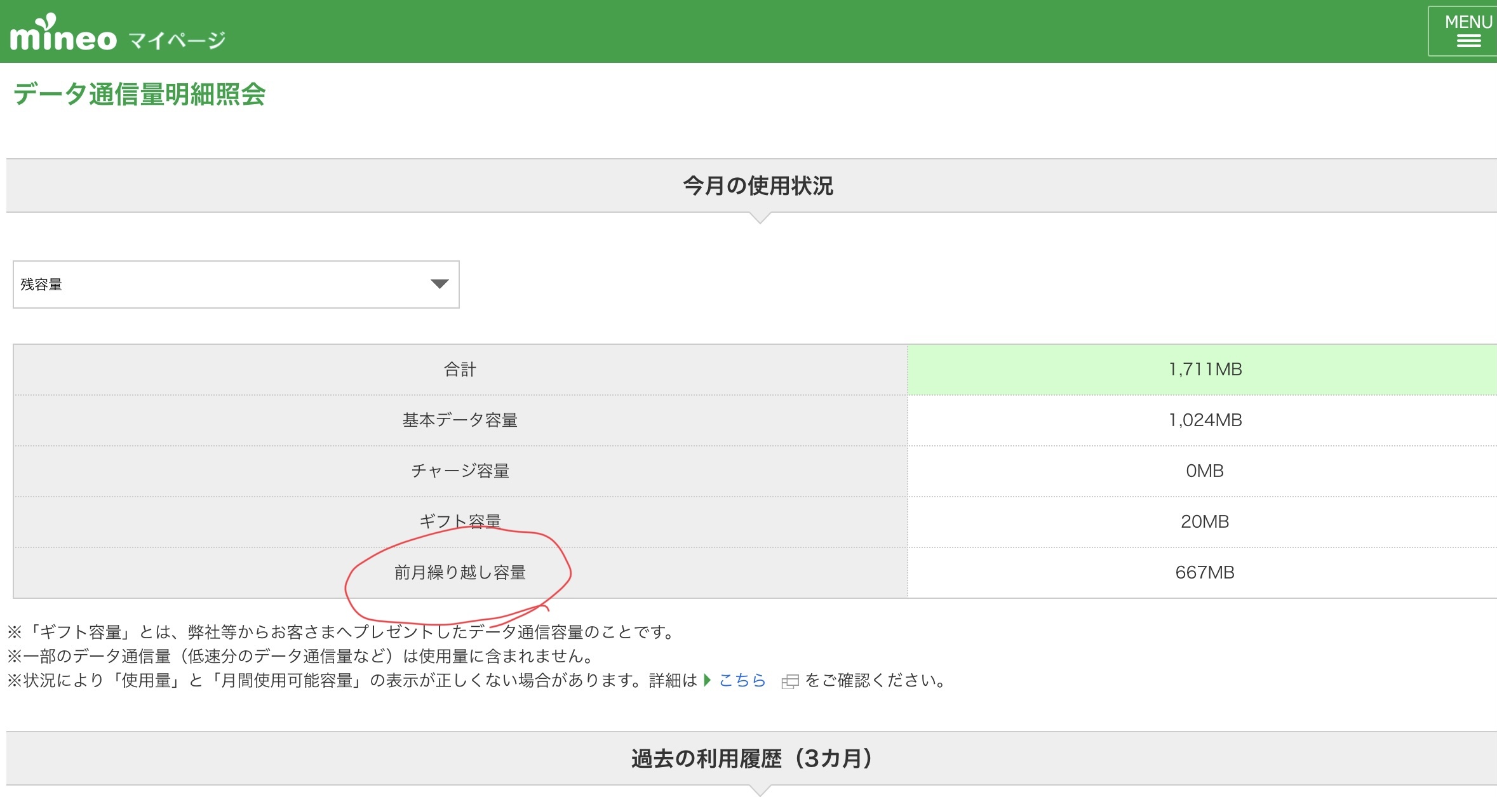
Task: Select the 基本データ容量 row label
Action: coord(460,420)
